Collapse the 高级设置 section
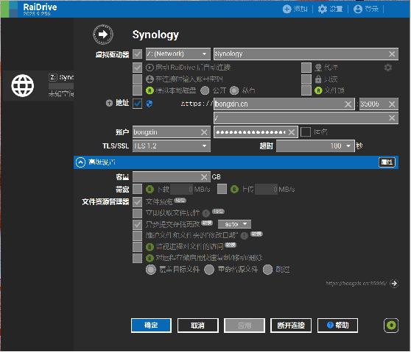Screen dimensions: 411x352 pos(80,162)
